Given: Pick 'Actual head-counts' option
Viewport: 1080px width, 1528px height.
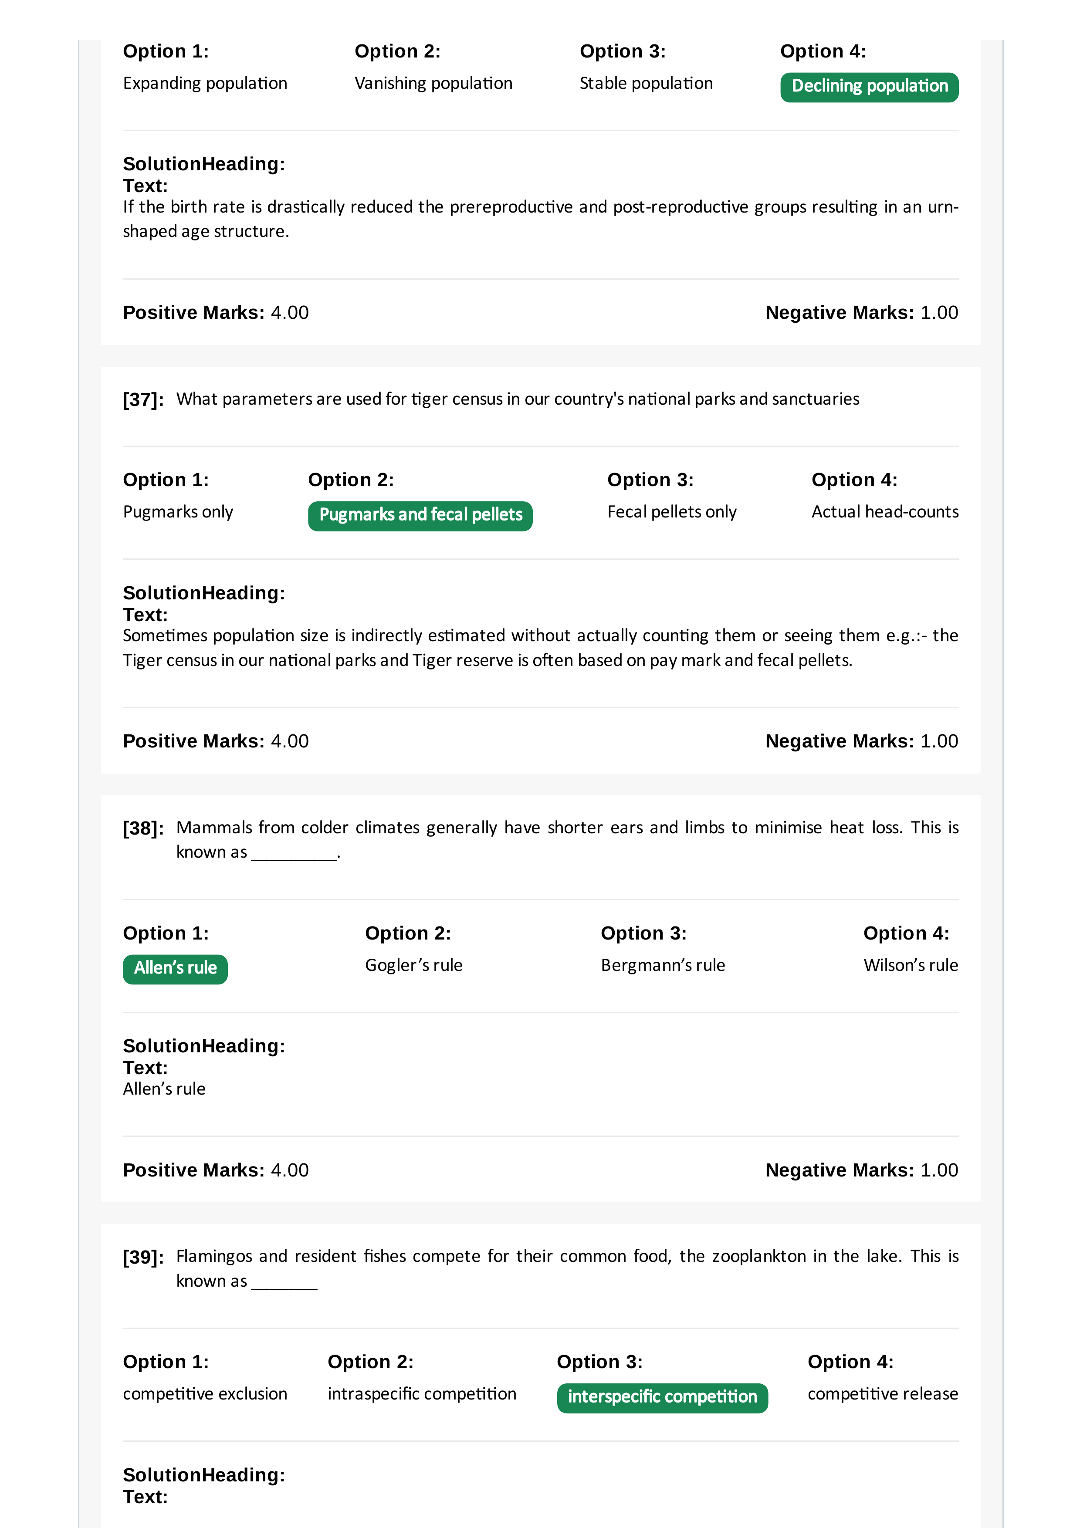Looking at the screenshot, I should point(884,512).
